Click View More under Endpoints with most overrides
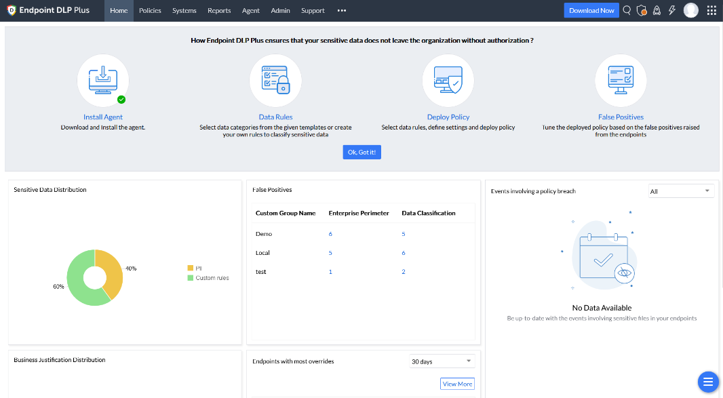This screenshot has height=398, width=723. (457, 383)
